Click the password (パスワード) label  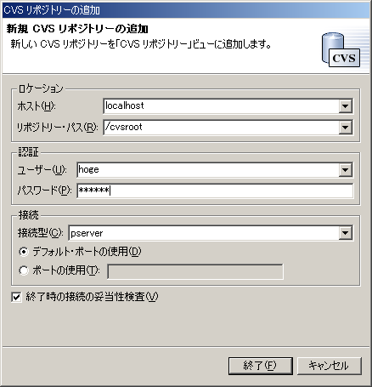[44, 191]
